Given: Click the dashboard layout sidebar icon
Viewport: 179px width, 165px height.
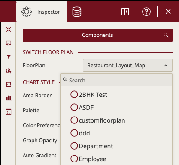Looking at the screenshot, I should [9, 84].
